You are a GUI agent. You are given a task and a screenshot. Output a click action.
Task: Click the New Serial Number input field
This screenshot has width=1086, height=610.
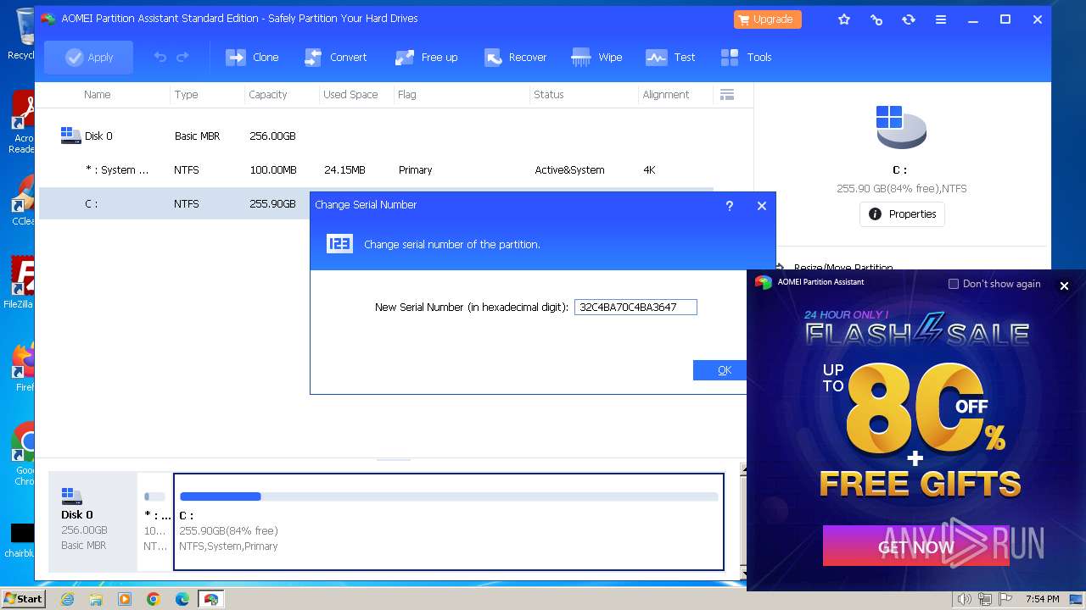(x=635, y=307)
